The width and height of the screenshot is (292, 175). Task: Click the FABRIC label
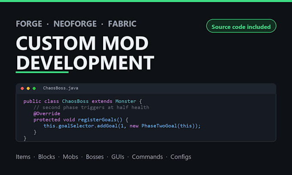[x=122, y=24]
